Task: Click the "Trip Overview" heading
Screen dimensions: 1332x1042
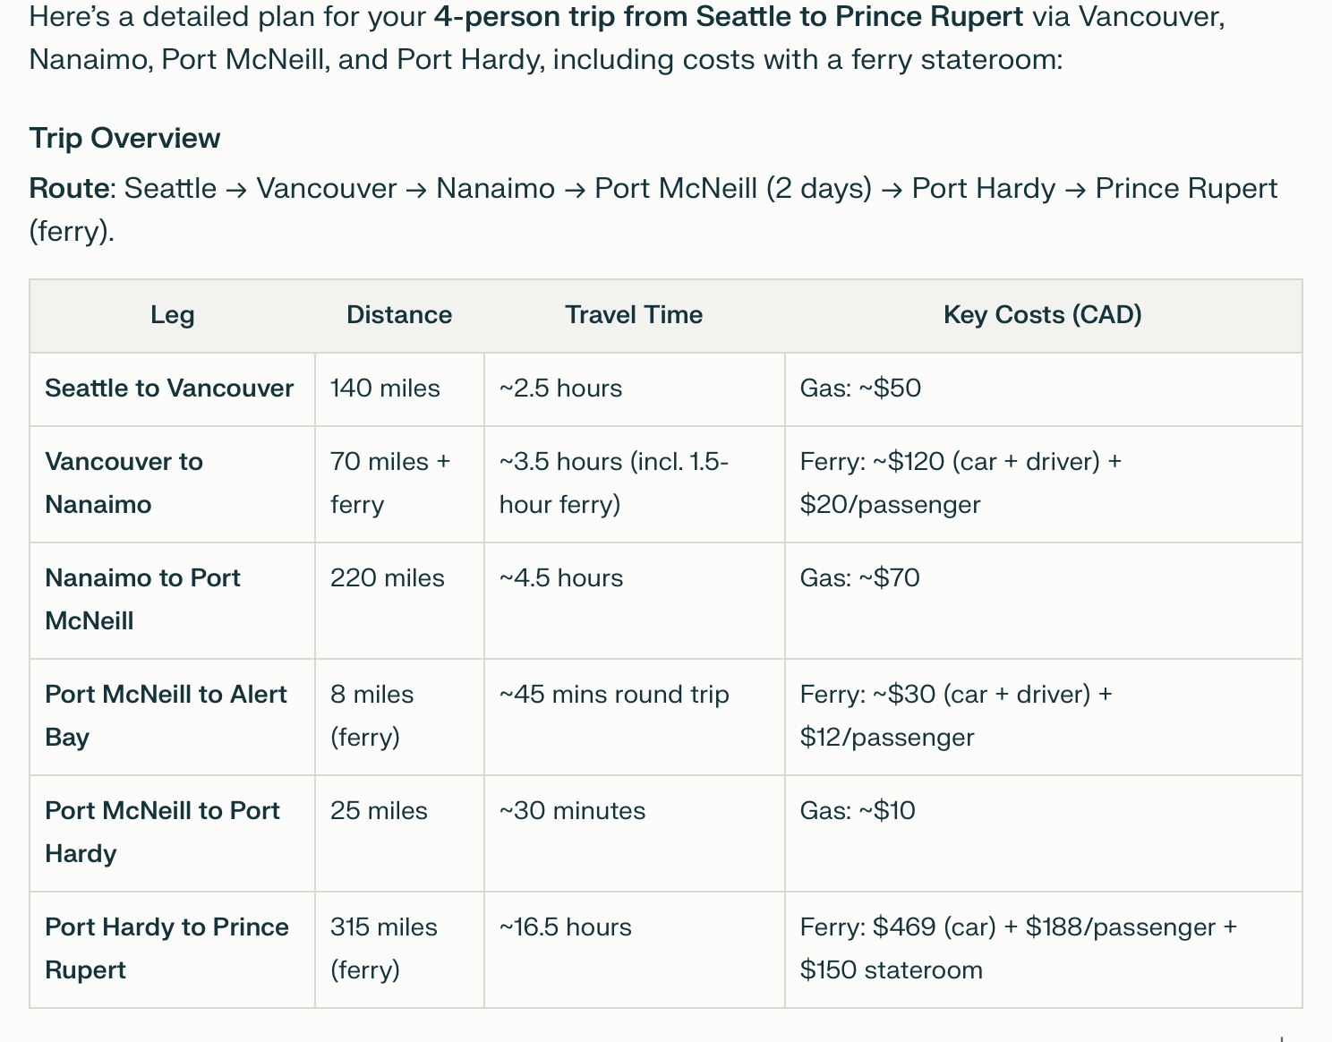Action: coord(124,139)
